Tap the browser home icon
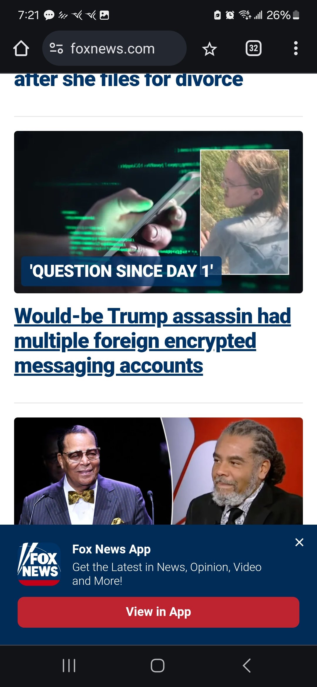This screenshot has height=687, width=317. (x=21, y=48)
